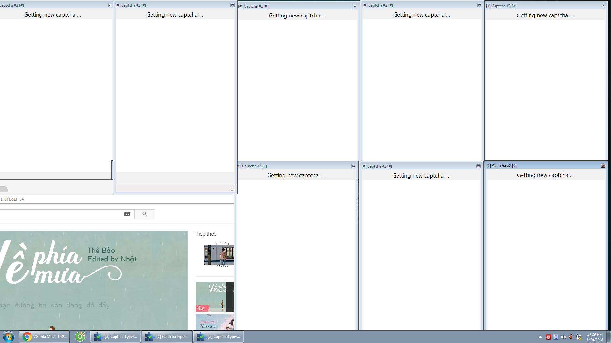The width and height of the screenshot is (611, 343).
Task: Click the third CaptchaTyper taskbar button
Action: pos(219,337)
